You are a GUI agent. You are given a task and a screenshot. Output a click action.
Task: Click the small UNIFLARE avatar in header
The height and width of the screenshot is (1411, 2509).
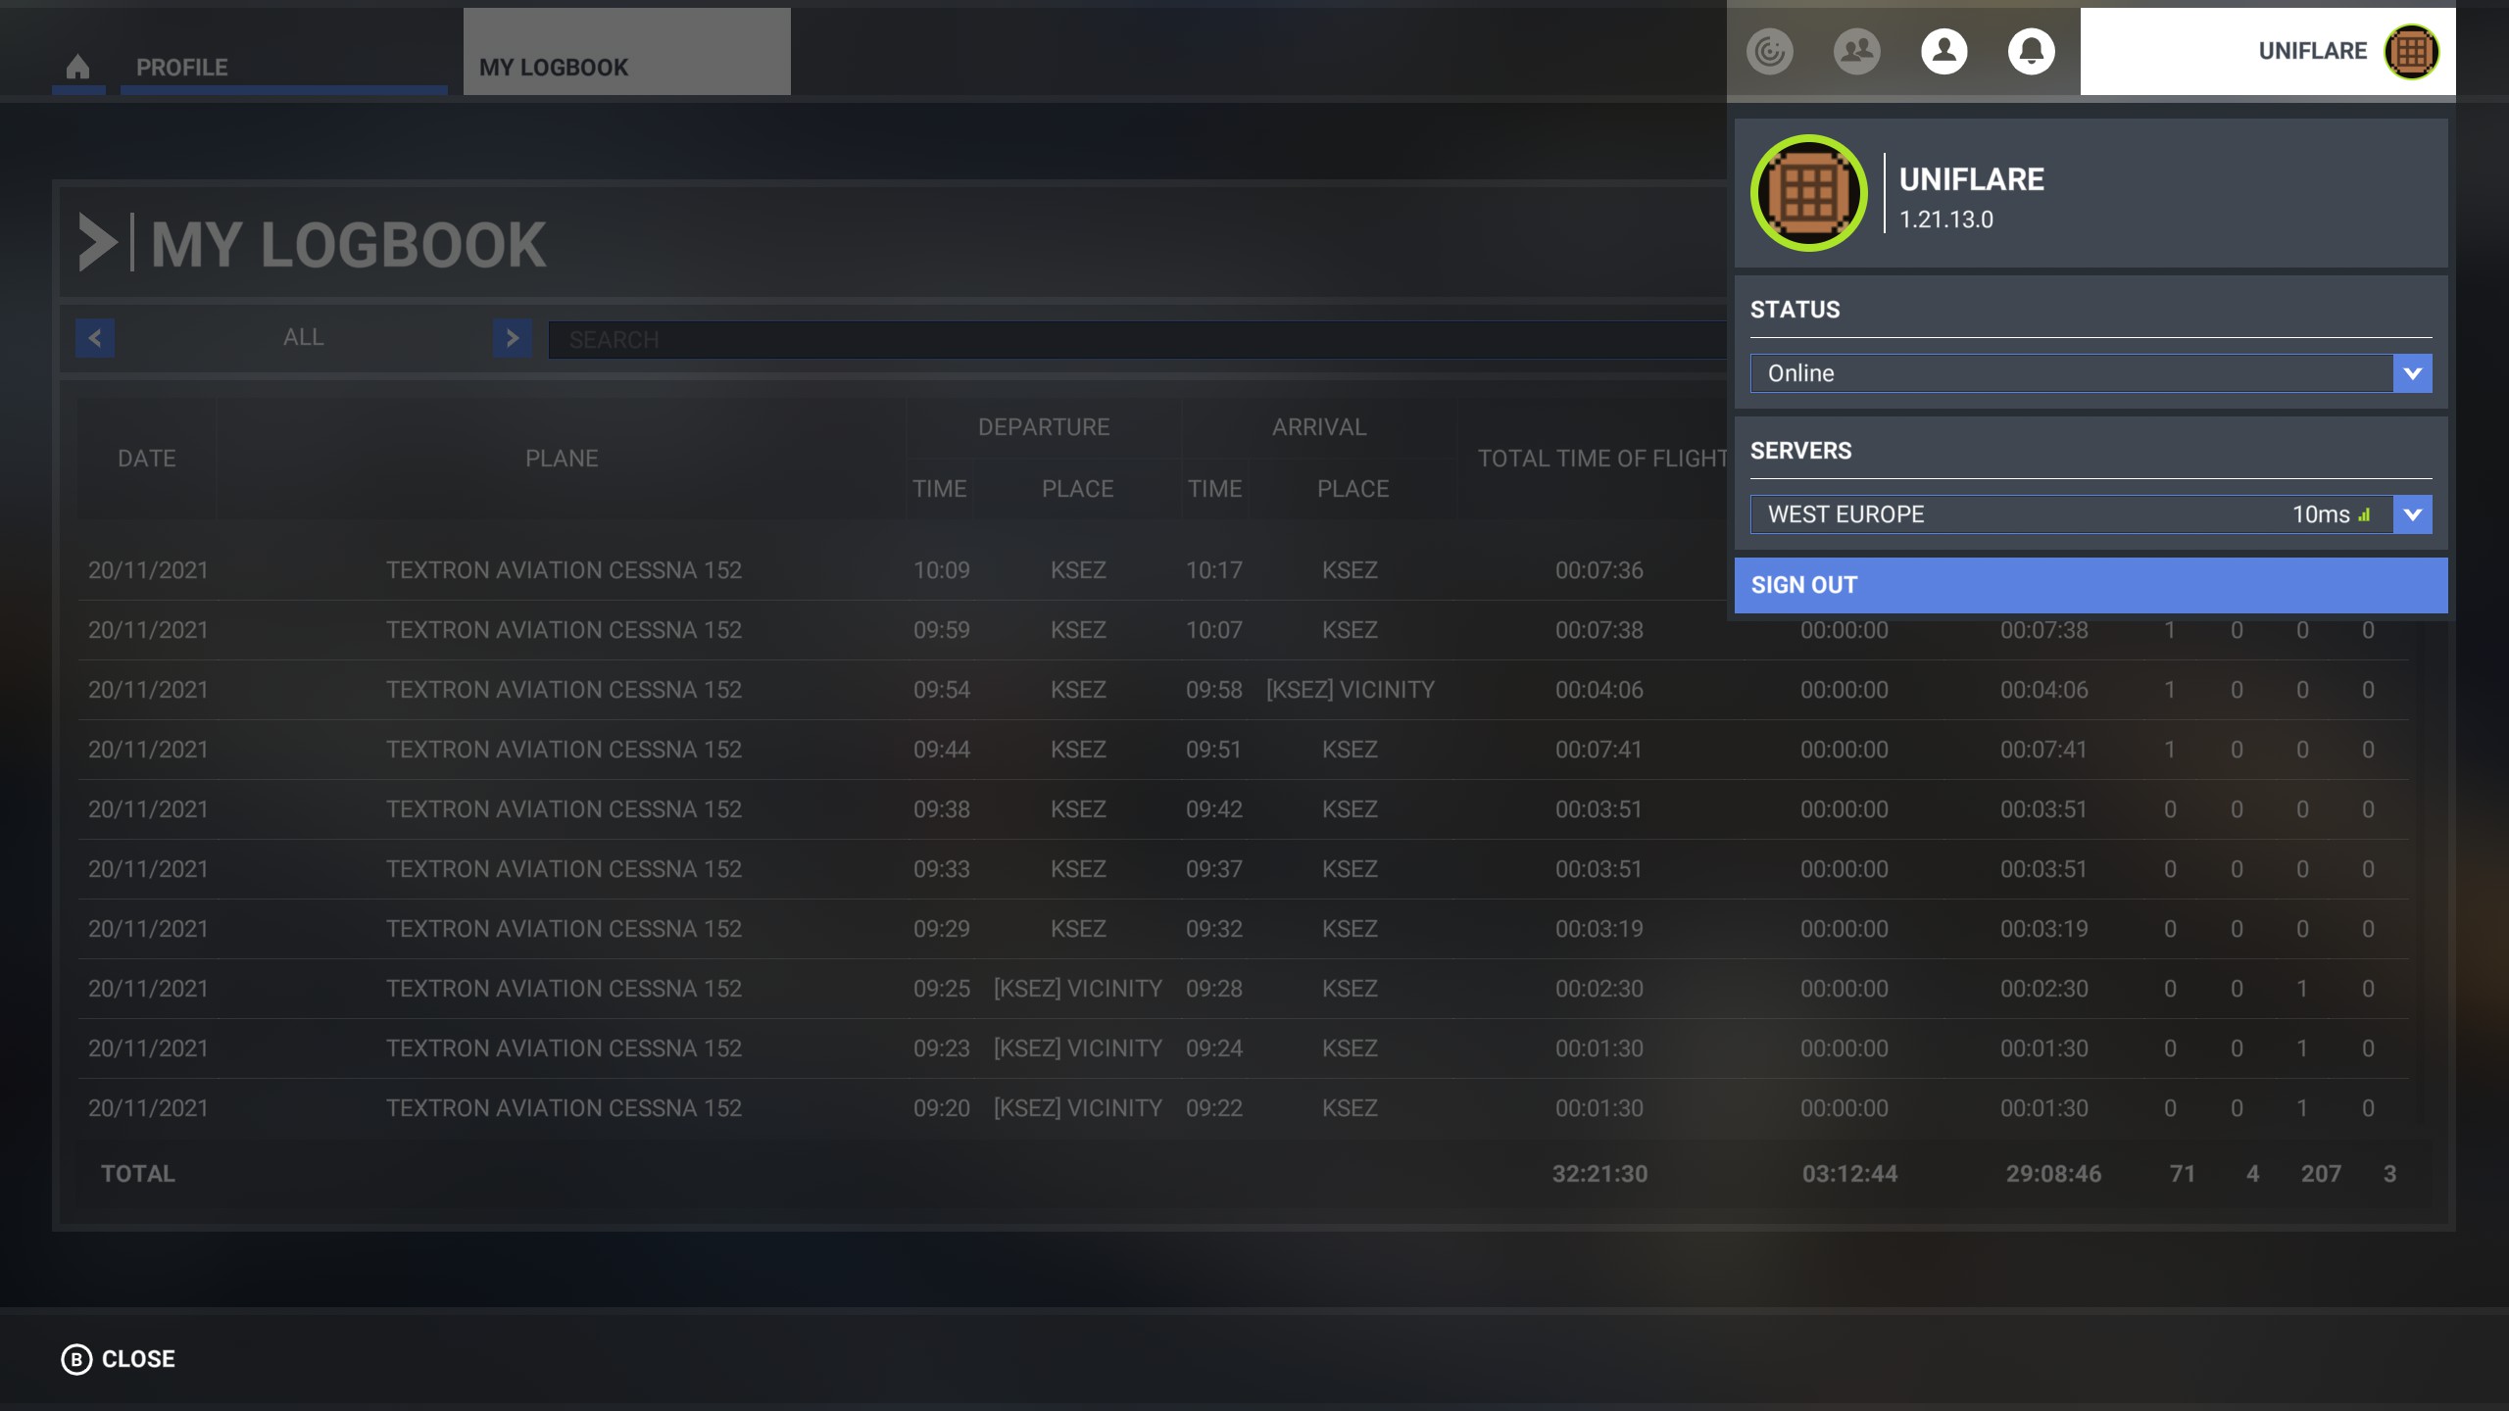[x=2411, y=51]
